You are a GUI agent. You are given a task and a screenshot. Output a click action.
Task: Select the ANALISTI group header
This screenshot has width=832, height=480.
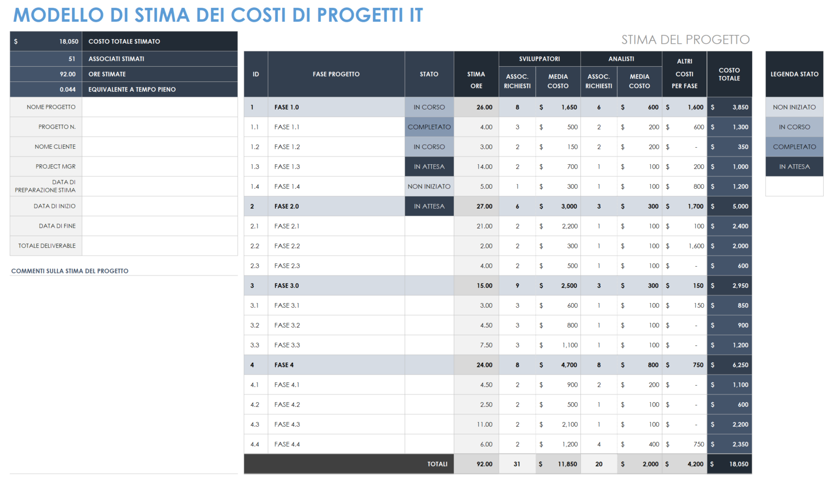point(621,59)
